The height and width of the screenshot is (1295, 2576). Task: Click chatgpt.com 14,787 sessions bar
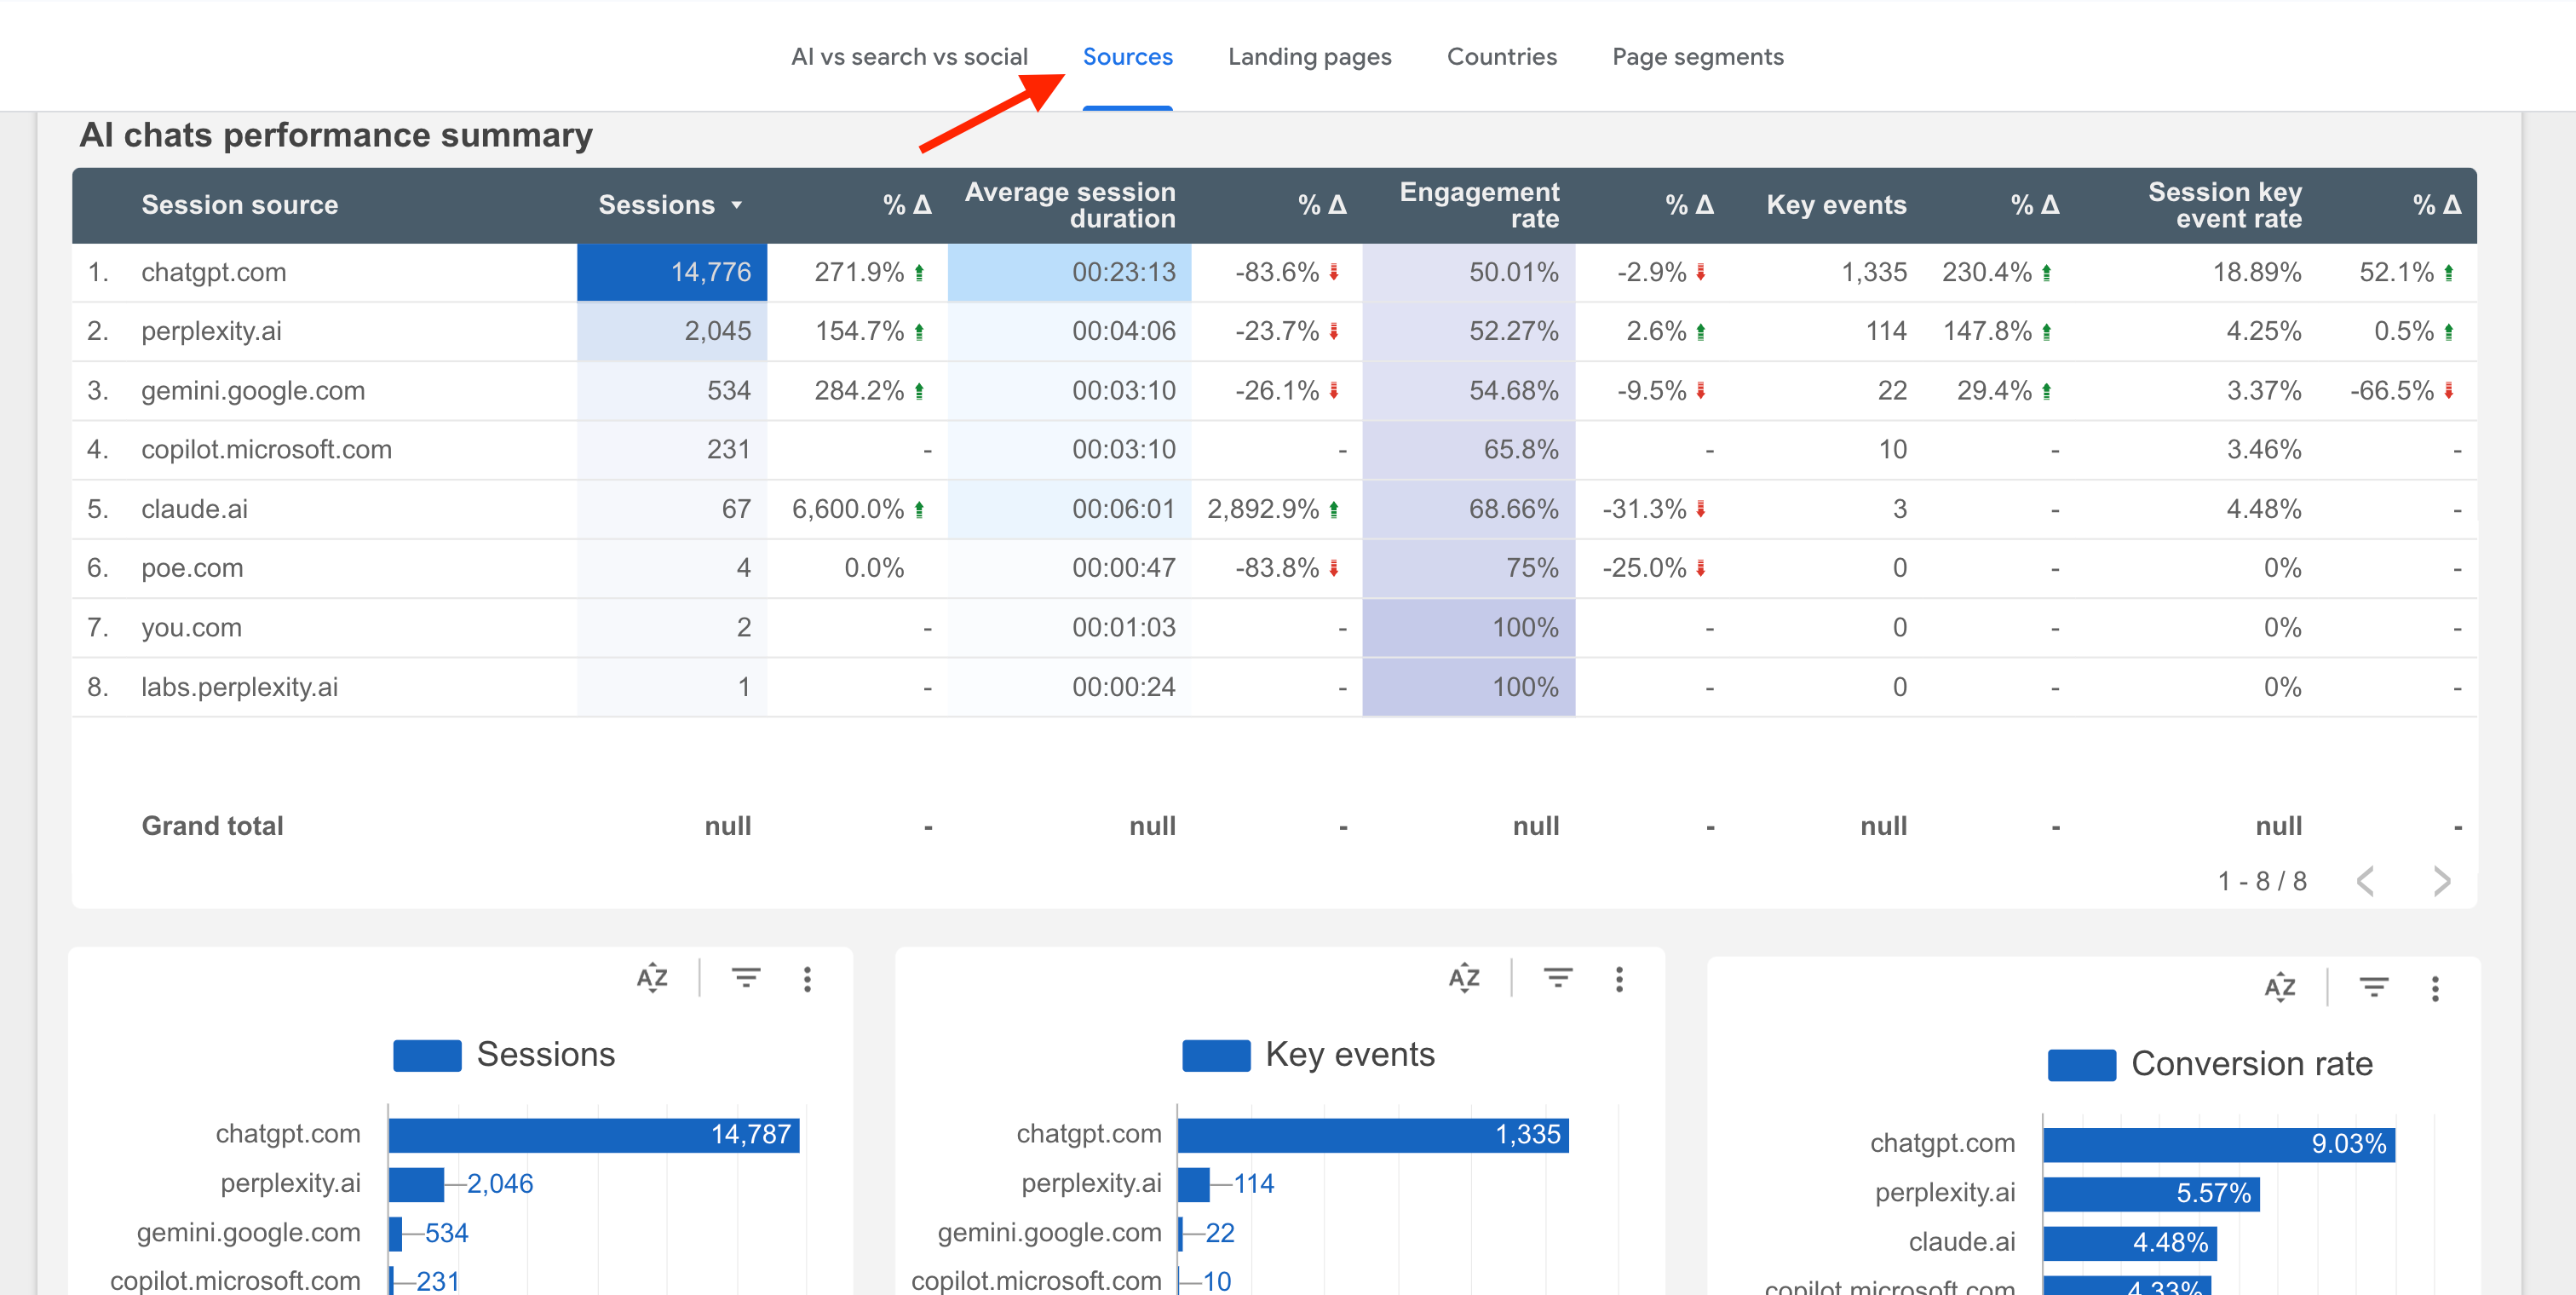click(x=593, y=1135)
